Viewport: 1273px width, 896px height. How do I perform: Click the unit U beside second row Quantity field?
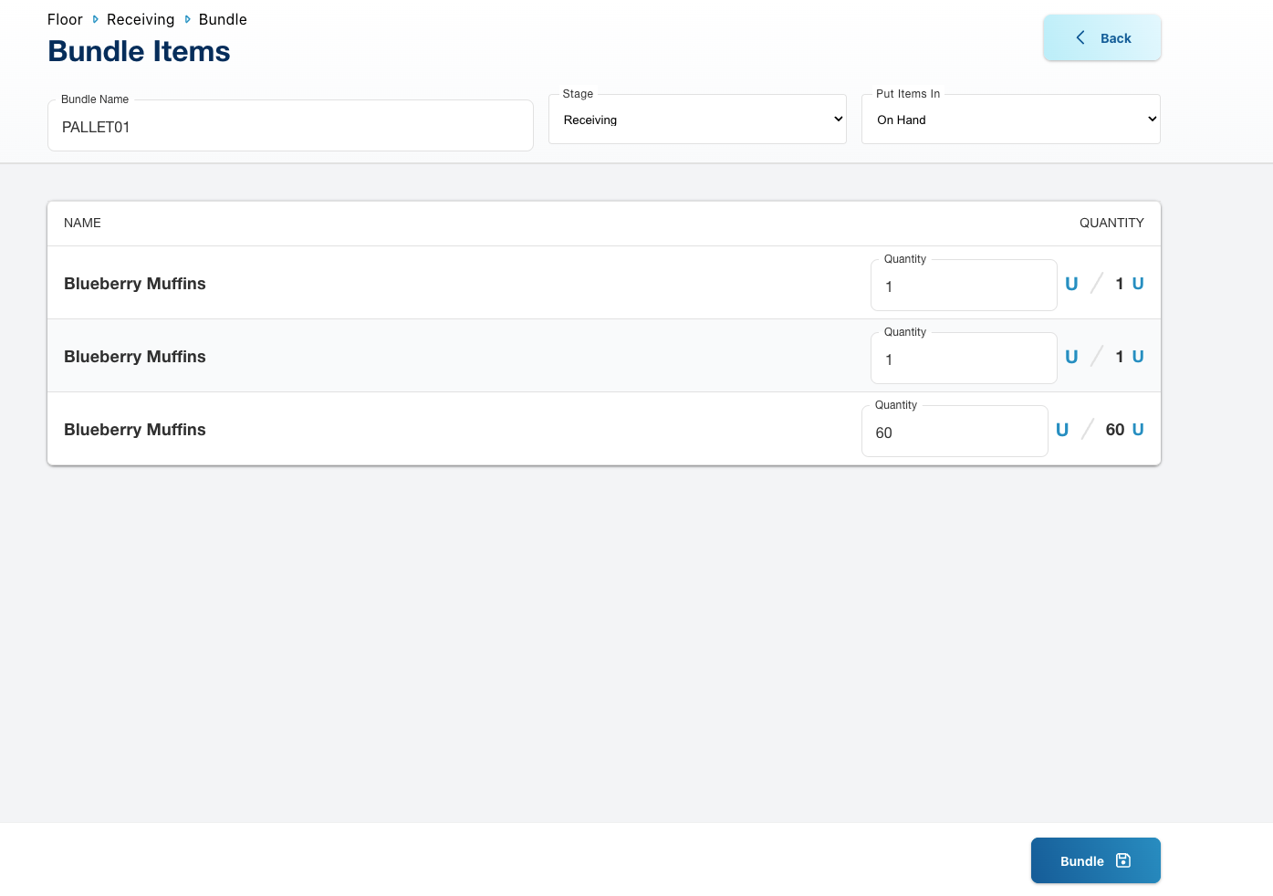pyautogui.click(x=1071, y=357)
